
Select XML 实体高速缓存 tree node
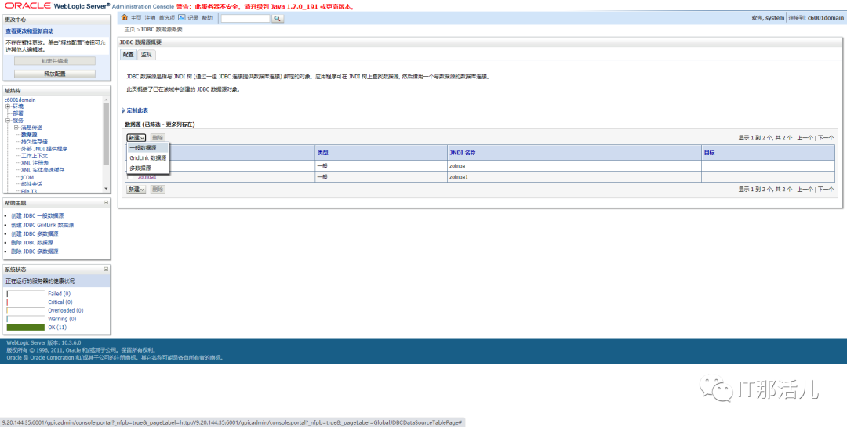point(42,169)
